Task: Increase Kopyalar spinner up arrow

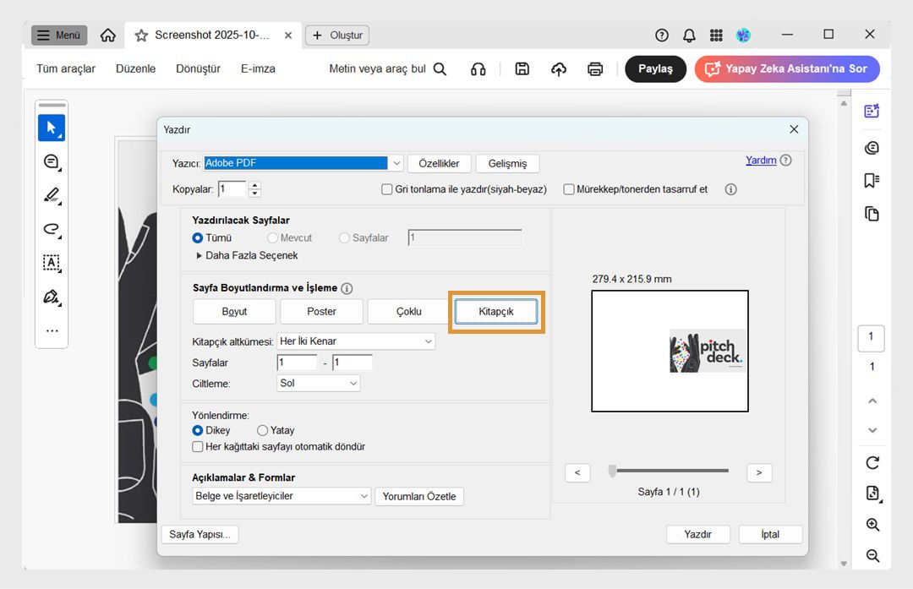Action: tap(254, 186)
